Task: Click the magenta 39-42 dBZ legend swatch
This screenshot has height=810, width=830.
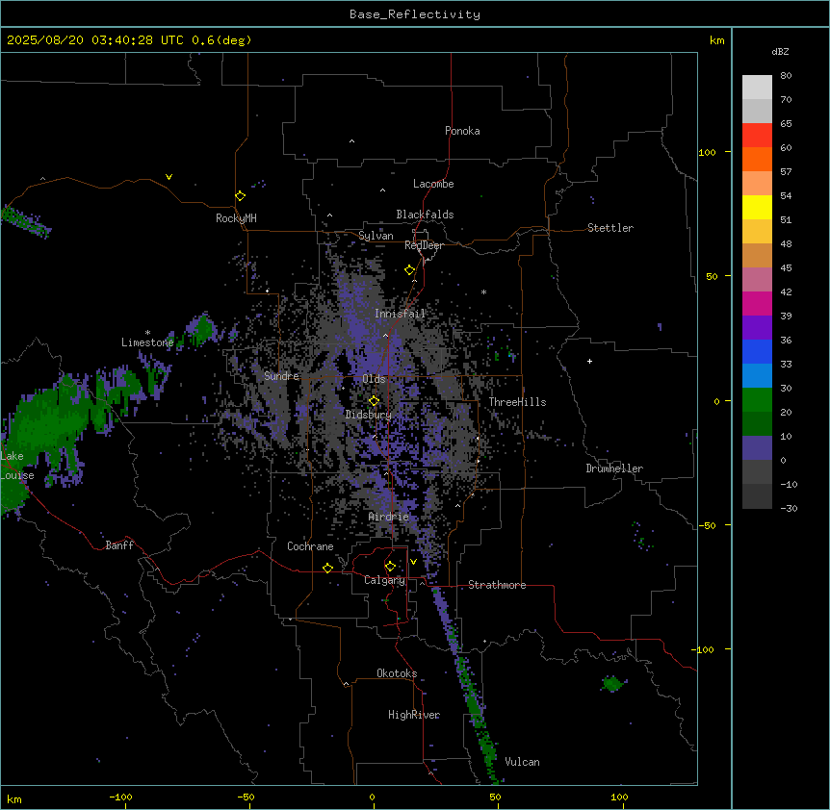Action: [757, 303]
